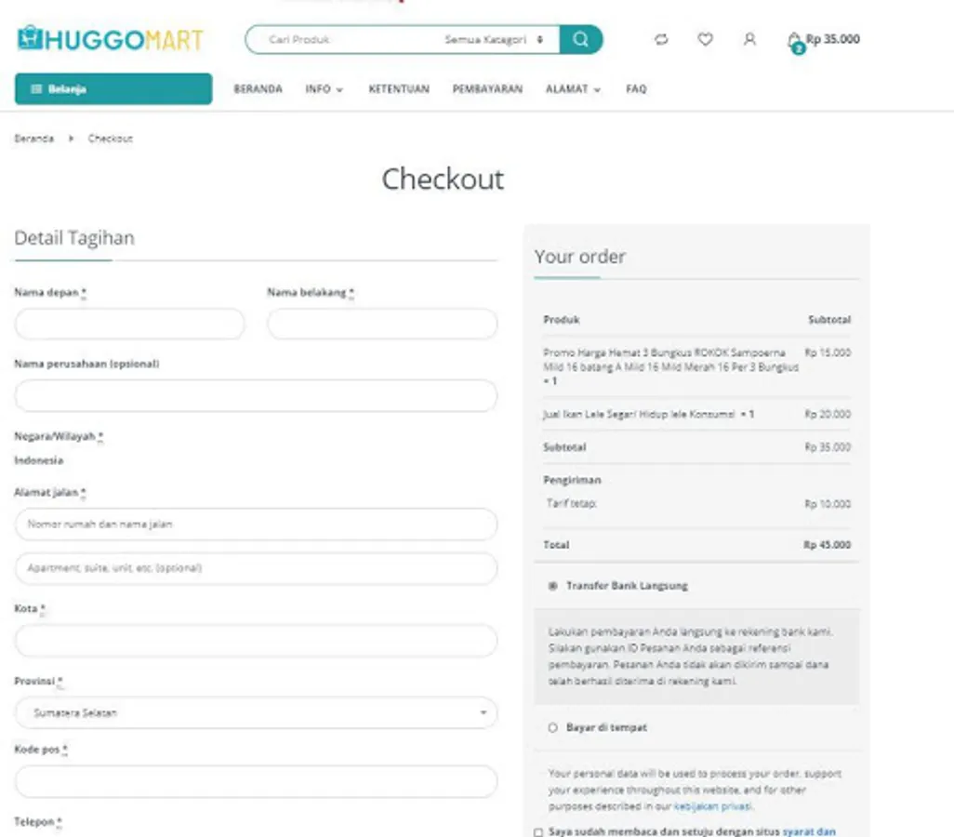Select Bayar di tempat payment option
Screen dimensions: 954x837
point(553,727)
